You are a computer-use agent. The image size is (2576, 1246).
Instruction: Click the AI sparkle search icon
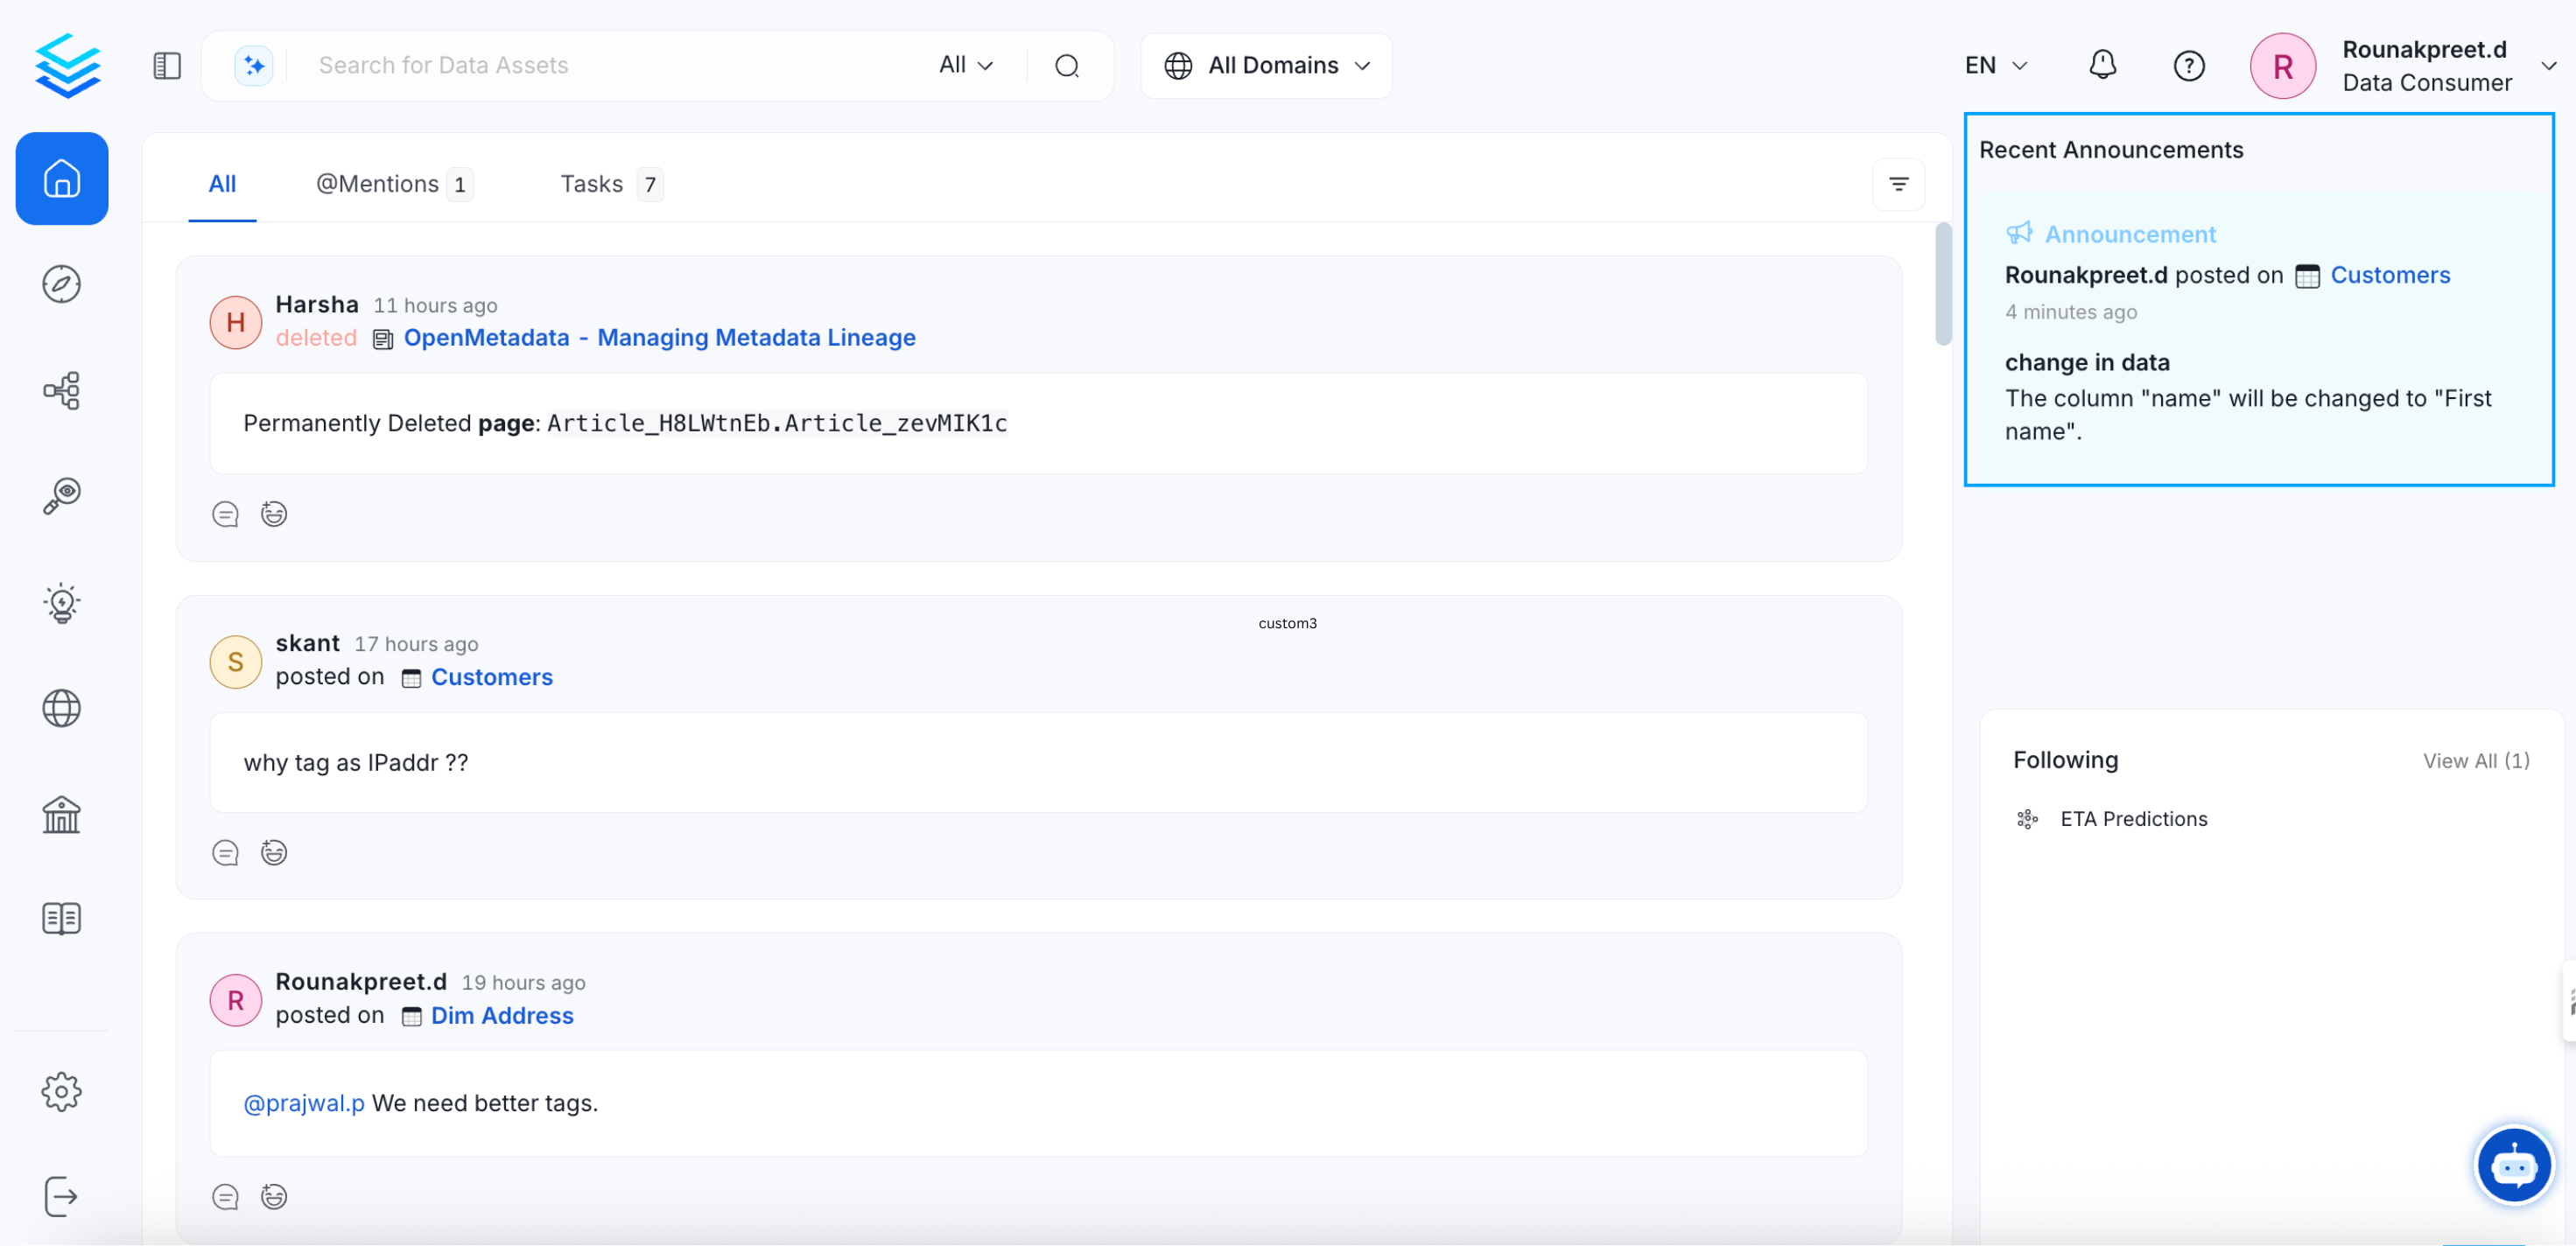[x=254, y=66]
